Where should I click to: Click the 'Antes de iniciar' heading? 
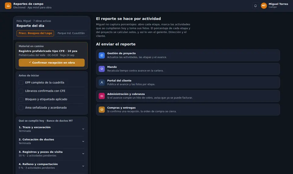coord(29,75)
